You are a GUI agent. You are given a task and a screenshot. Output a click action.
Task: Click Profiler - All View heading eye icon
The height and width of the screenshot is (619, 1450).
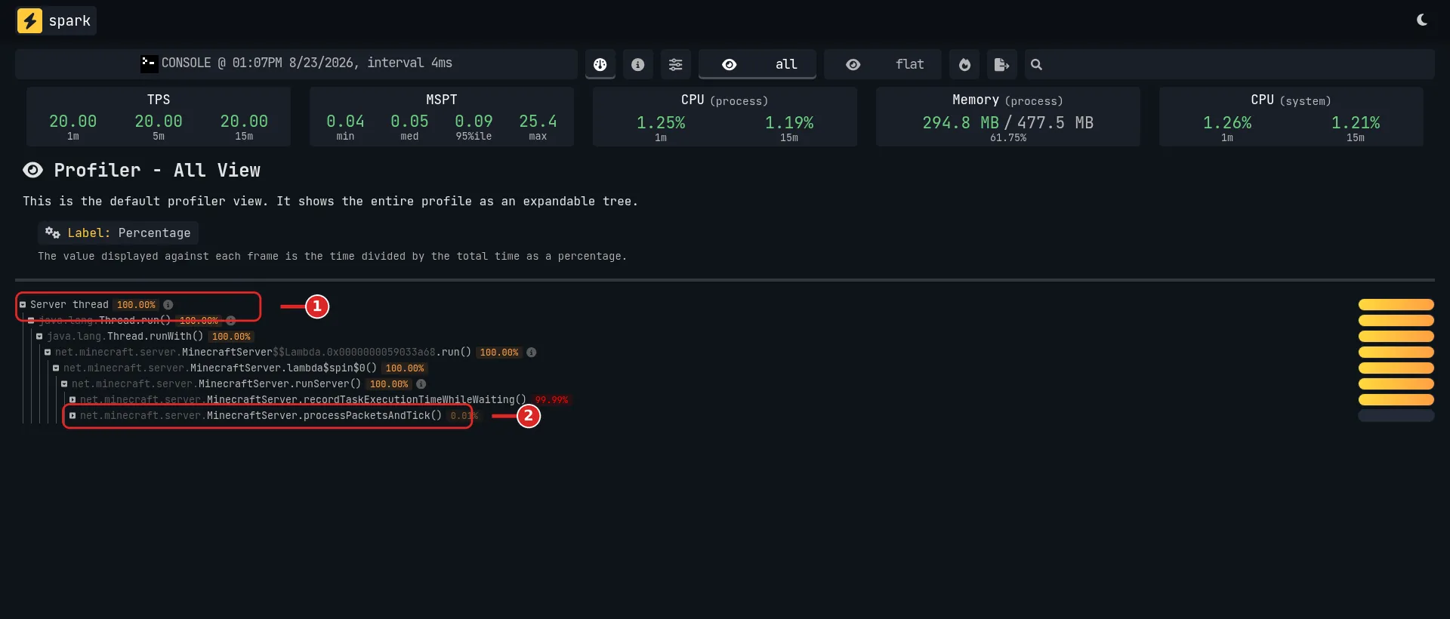[32, 170]
